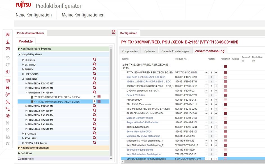Collapse the Komplettsysteme section
The image size is (265, 164).
pyautogui.click(x=19, y=54)
